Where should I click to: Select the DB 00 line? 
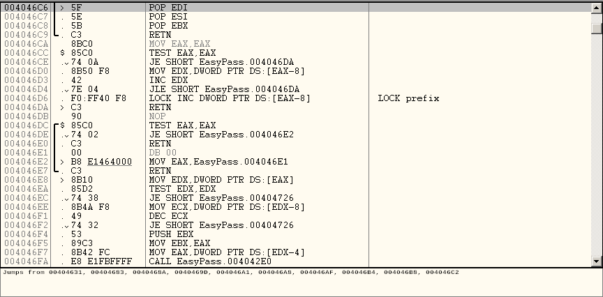pyautogui.click(x=163, y=153)
